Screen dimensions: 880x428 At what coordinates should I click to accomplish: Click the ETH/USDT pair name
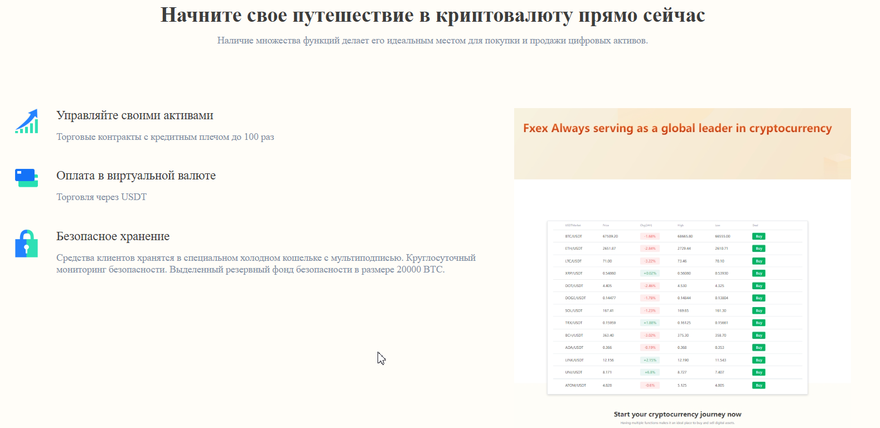tap(573, 249)
